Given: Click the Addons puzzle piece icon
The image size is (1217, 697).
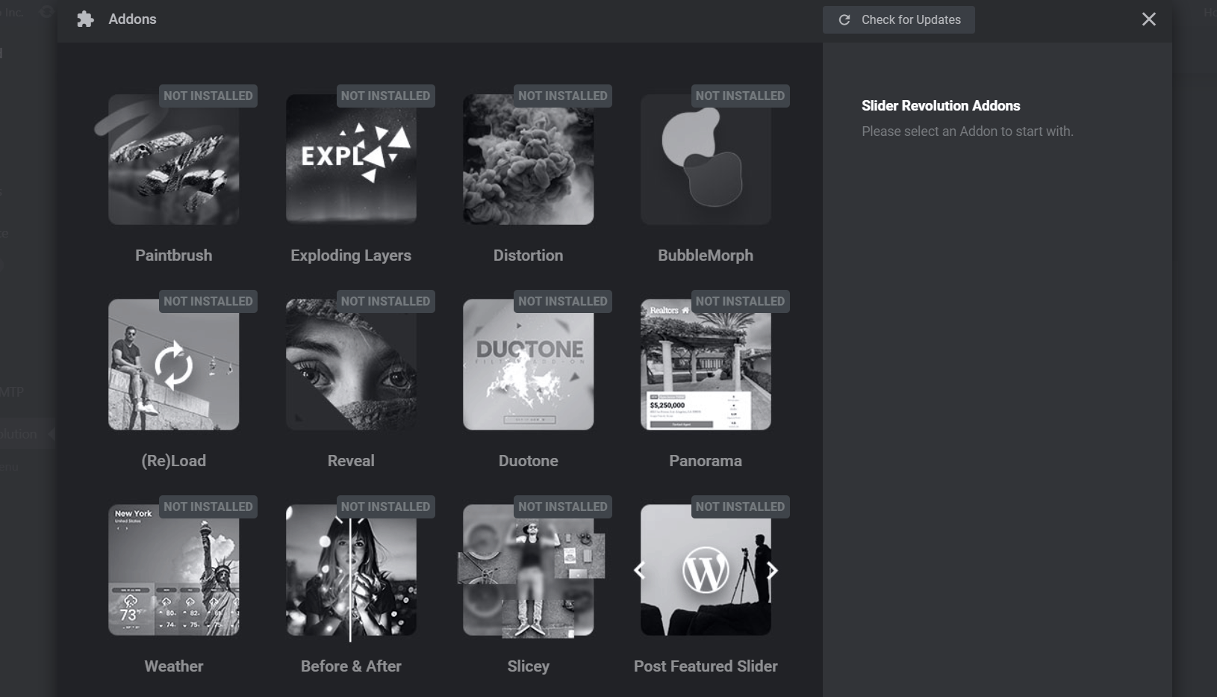Looking at the screenshot, I should pyautogui.click(x=86, y=19).
